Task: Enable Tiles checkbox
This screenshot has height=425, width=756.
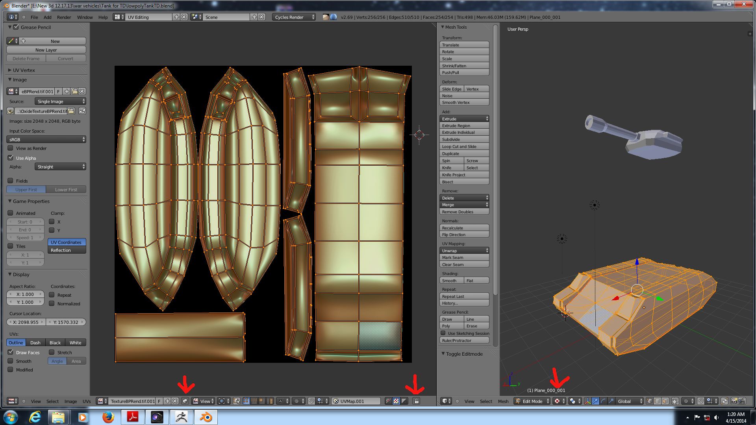Action: [11, 246]
